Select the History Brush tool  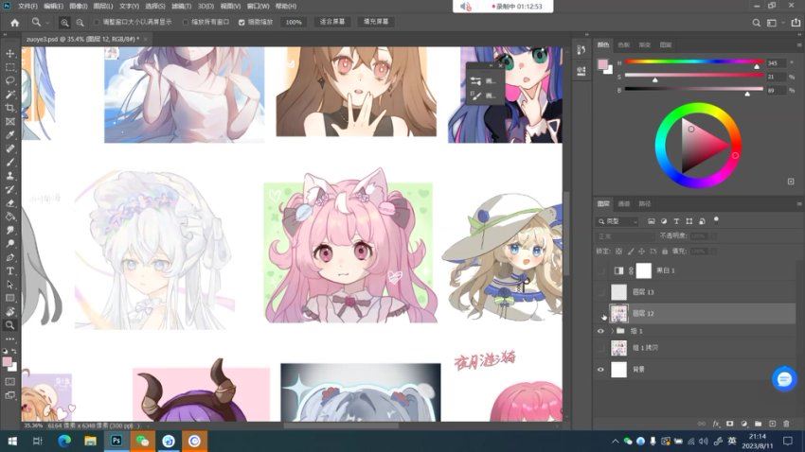coord(9,189)
